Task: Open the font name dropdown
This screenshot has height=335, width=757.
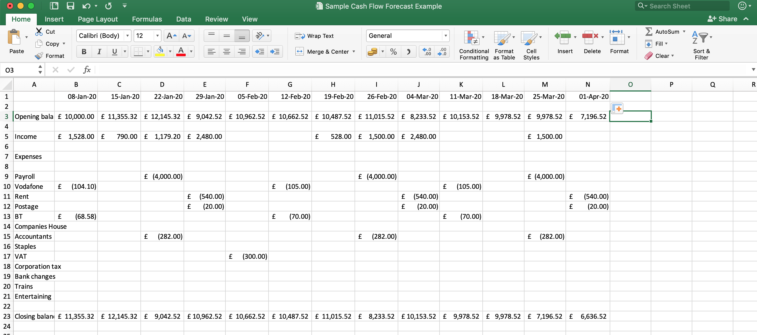Action: pos(128,35)
